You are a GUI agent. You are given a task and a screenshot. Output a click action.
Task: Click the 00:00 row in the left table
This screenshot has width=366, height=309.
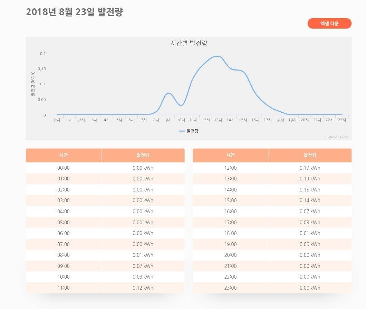63,168
